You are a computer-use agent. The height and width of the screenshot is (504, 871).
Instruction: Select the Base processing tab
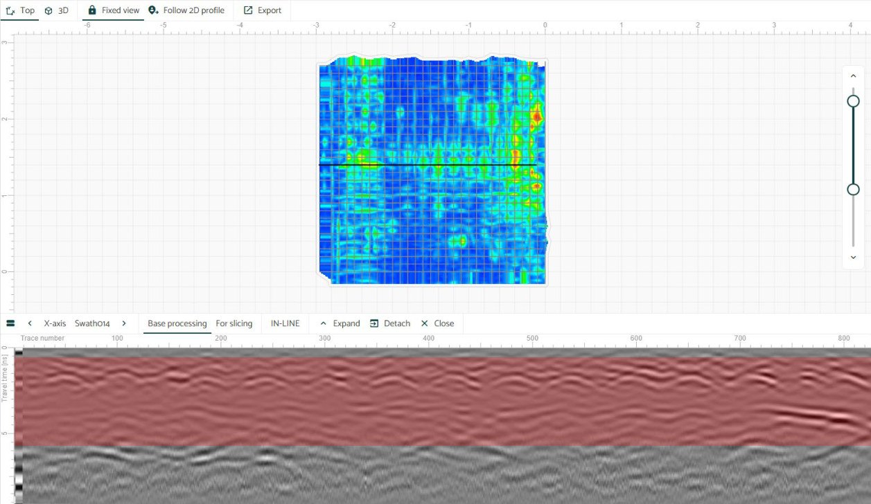click(177, 323)
